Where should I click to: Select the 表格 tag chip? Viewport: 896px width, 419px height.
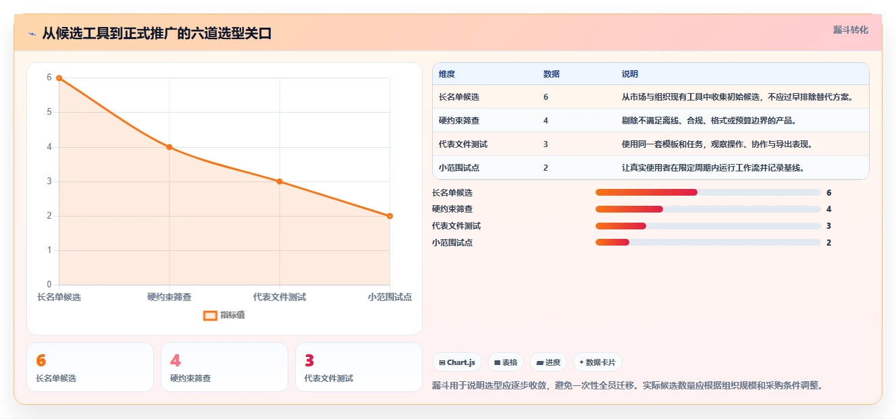click(x=506, y=362)
